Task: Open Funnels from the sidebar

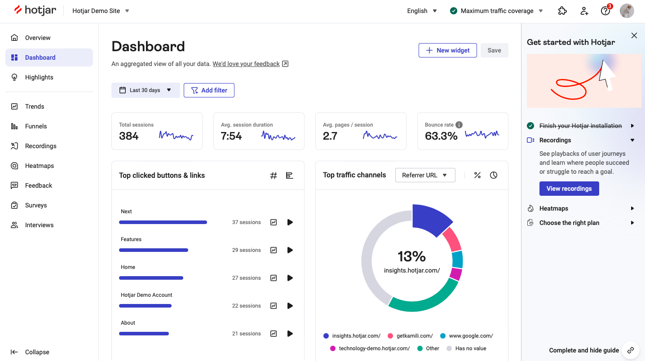Action: [36, 126]
